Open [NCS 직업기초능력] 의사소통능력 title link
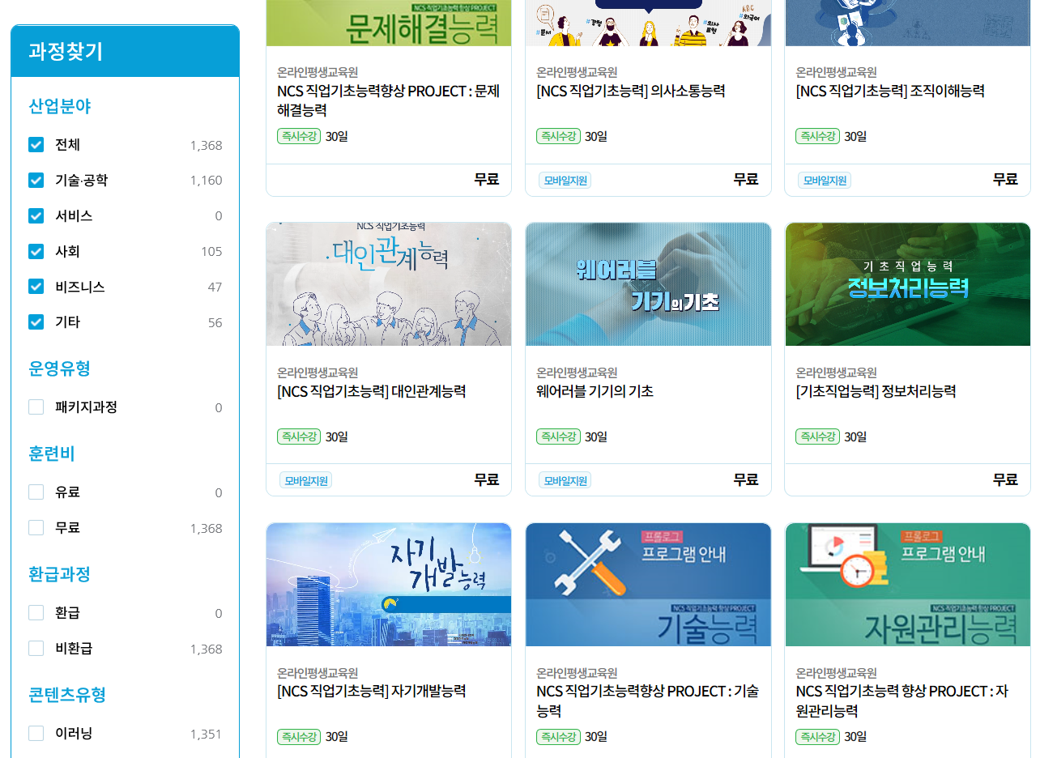 (631, 91)
